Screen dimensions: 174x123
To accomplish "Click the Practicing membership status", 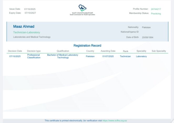I will (156, 14).
